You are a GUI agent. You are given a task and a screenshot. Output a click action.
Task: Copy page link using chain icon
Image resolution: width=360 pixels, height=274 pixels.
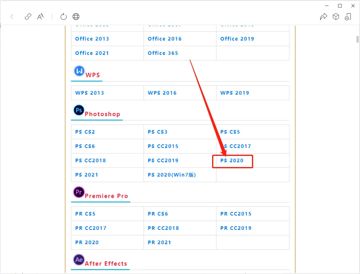28,16
